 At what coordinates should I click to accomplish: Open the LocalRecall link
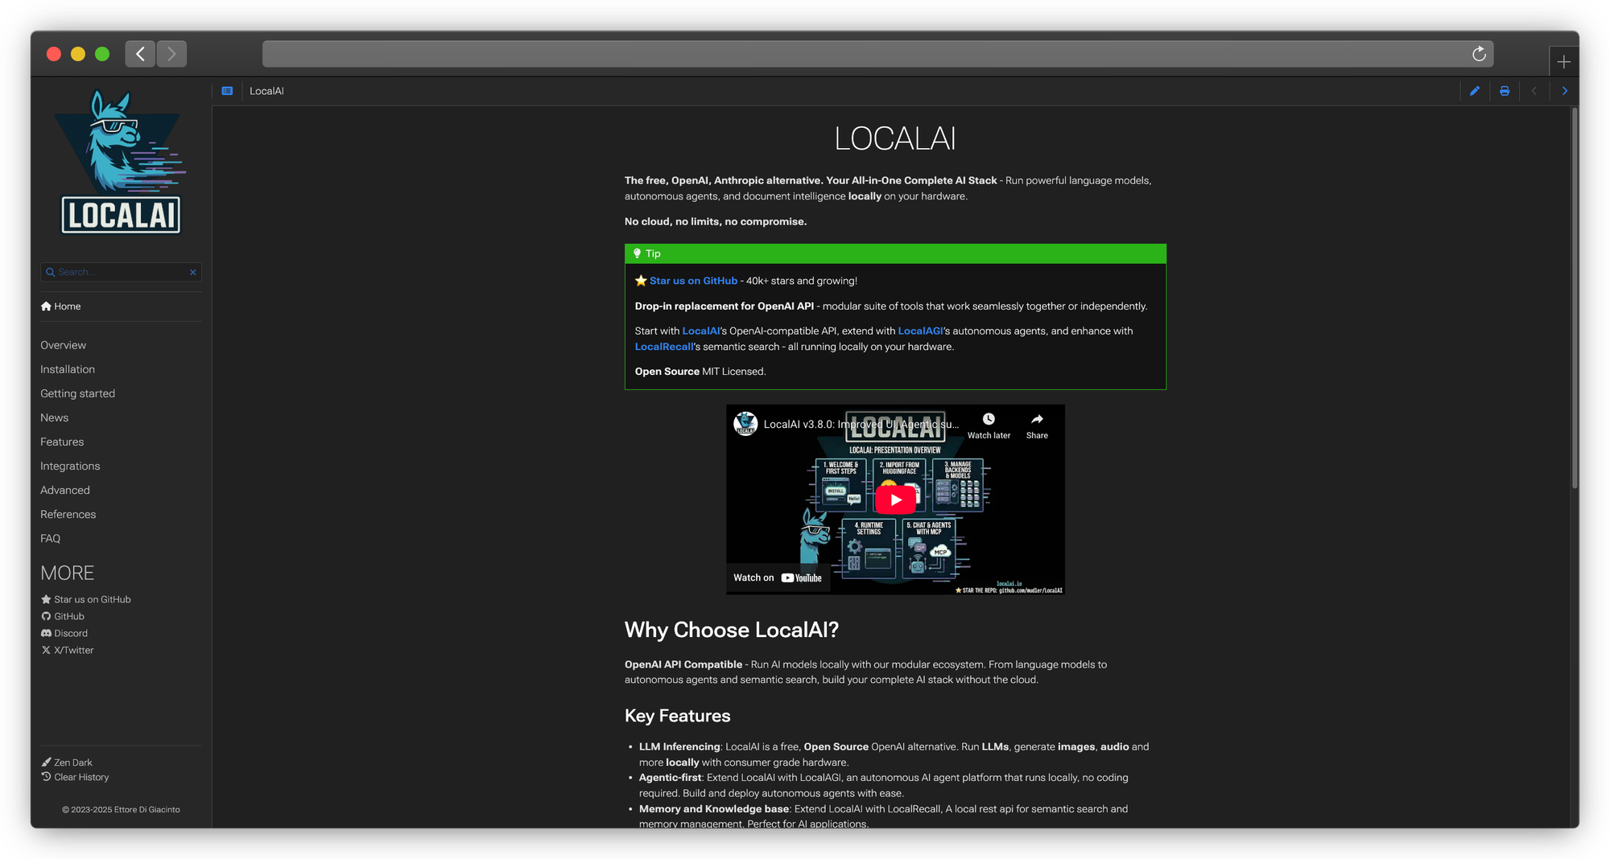(663, 347)
